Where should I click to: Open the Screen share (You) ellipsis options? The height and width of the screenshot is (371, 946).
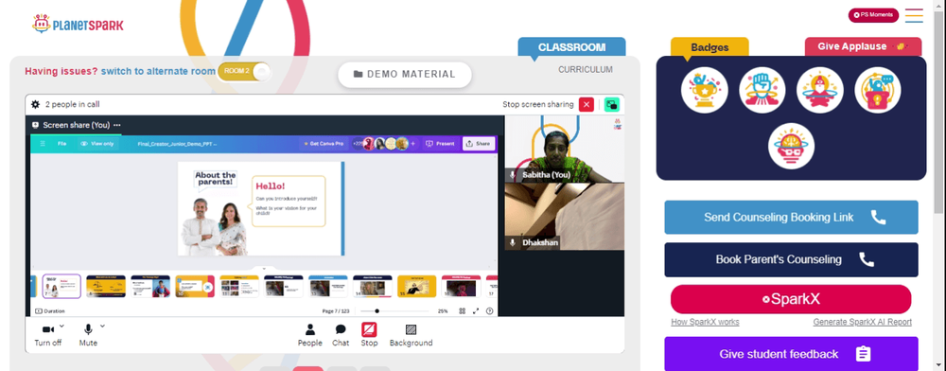(x=117, y=125)
